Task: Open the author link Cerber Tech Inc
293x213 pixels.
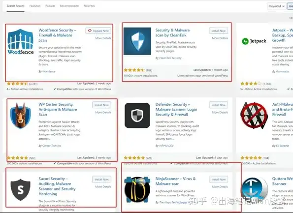Action: coord(52,146)
